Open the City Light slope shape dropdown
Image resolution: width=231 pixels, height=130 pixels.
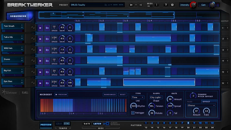click(x=156, y=97)
